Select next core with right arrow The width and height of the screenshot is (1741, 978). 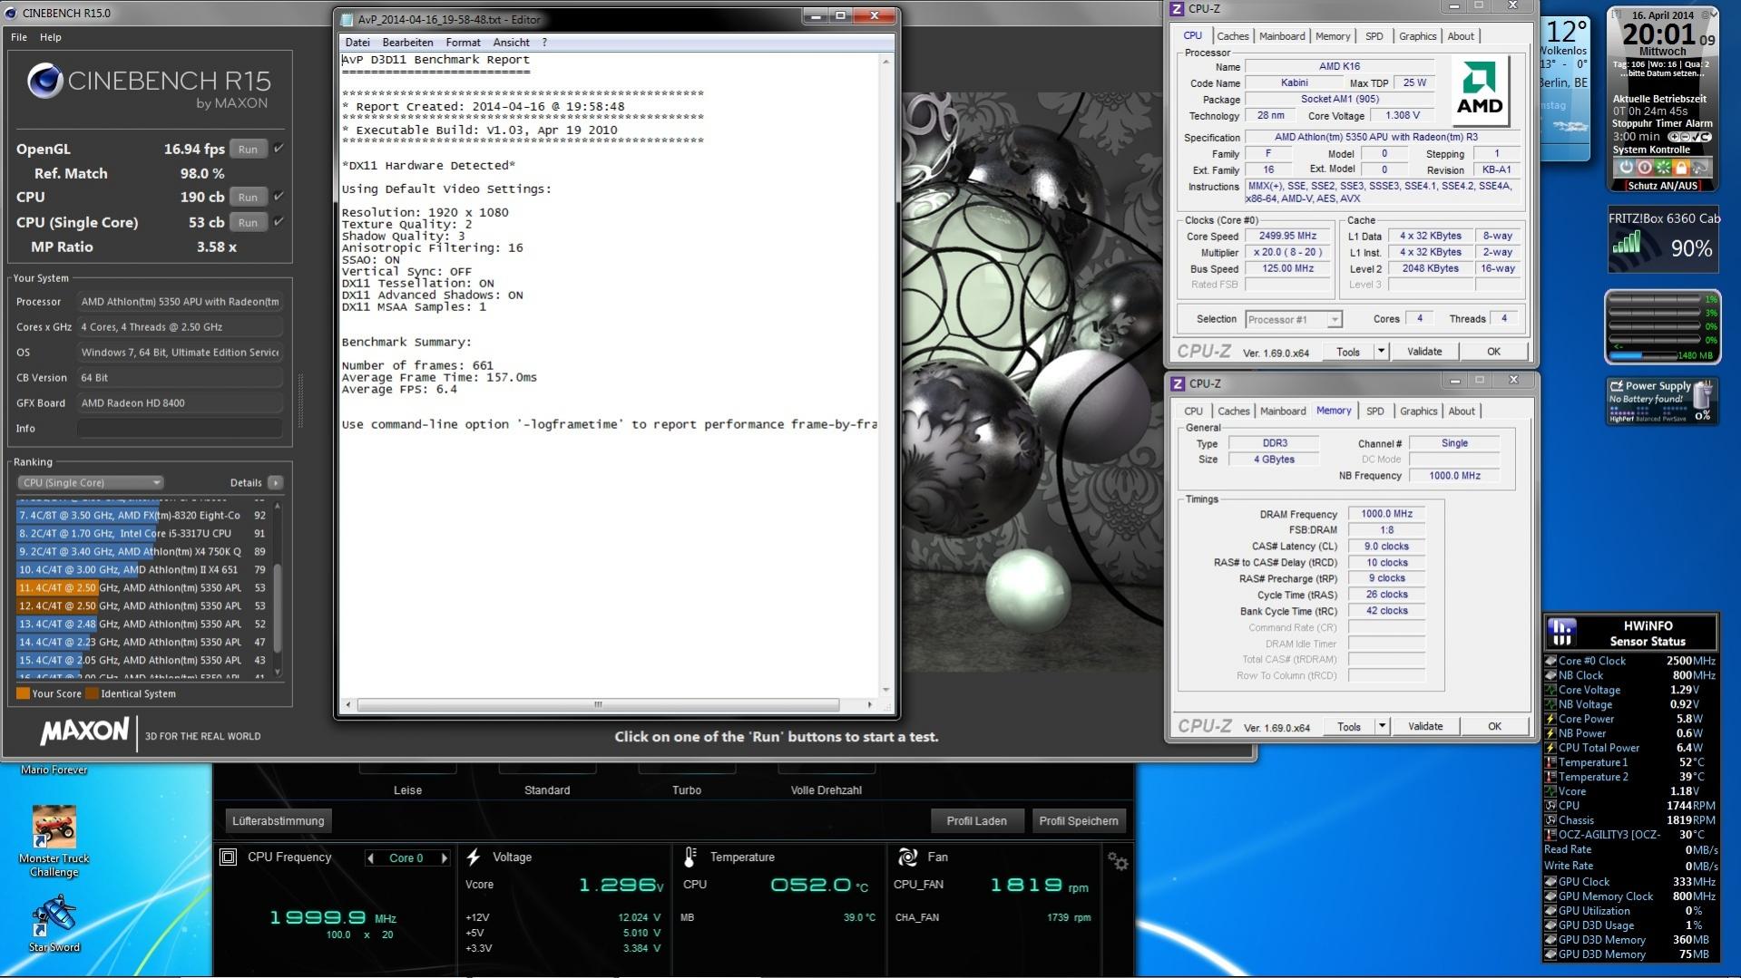coord(444,858)
